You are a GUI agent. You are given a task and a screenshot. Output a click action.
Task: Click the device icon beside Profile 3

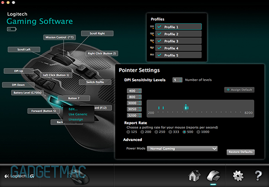point(152,41)
